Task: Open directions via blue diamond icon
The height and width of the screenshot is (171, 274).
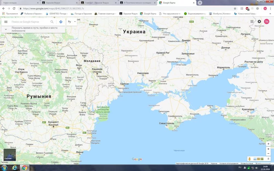Action: [61, 22]
